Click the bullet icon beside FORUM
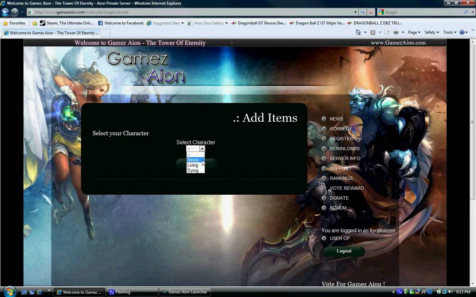 click(x=324, y=208)
